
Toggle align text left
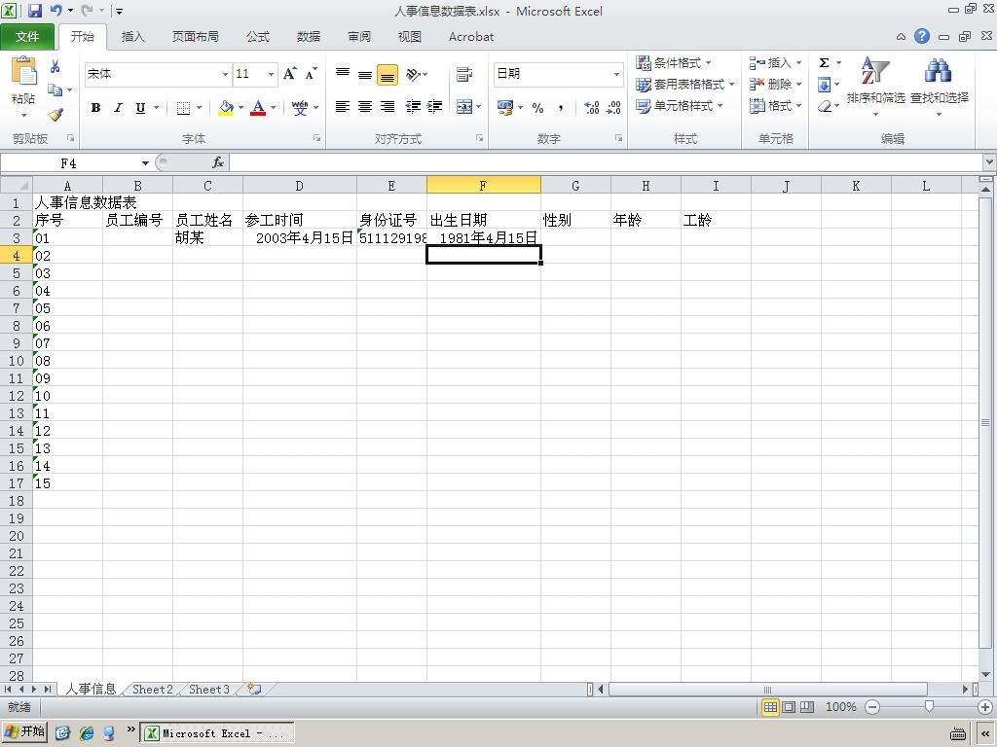[343, 107]
